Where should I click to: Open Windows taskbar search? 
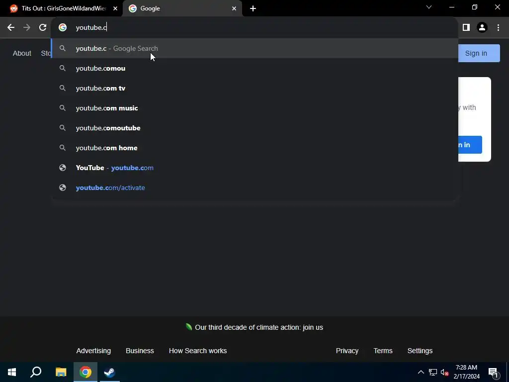[x=36, y=372]
